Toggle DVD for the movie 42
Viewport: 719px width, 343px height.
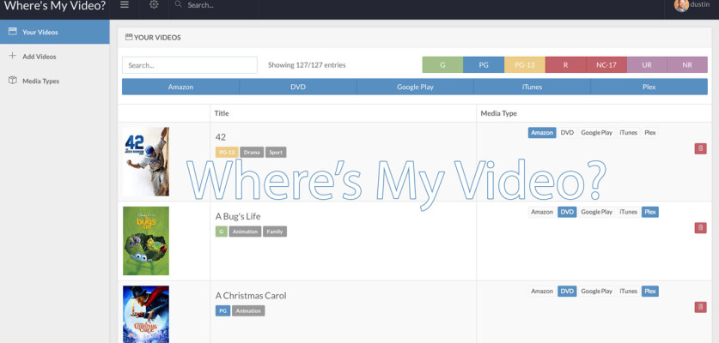[567, 132]
